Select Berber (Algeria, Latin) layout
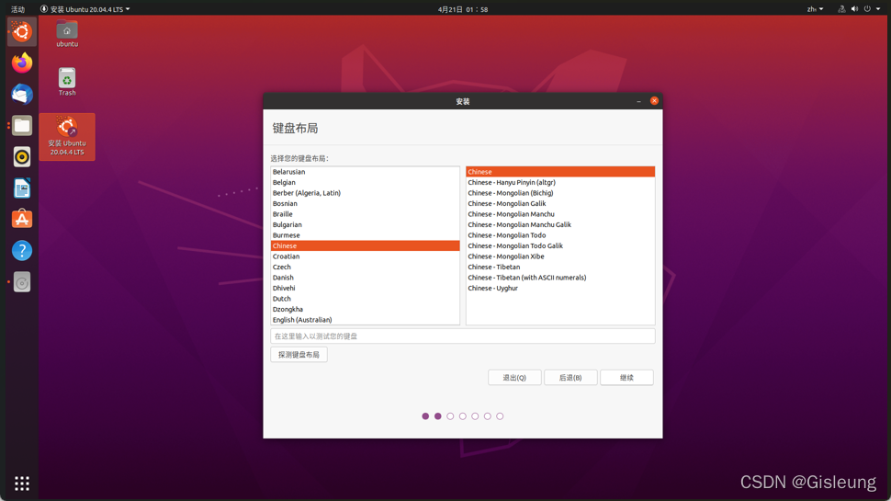Screen dimensions: 891x501 point(365,193)
